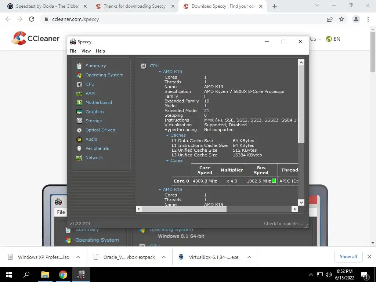Expand options for Oracle vbox-extpack download
This screenshot has width=376, height=282.
pyautogui.click(x=164, y=257)
